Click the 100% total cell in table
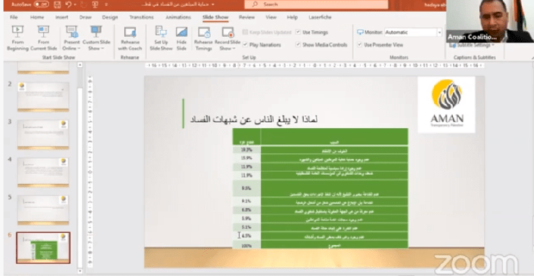The width and height of the screenshot is (534, 276). pos(247,245)
